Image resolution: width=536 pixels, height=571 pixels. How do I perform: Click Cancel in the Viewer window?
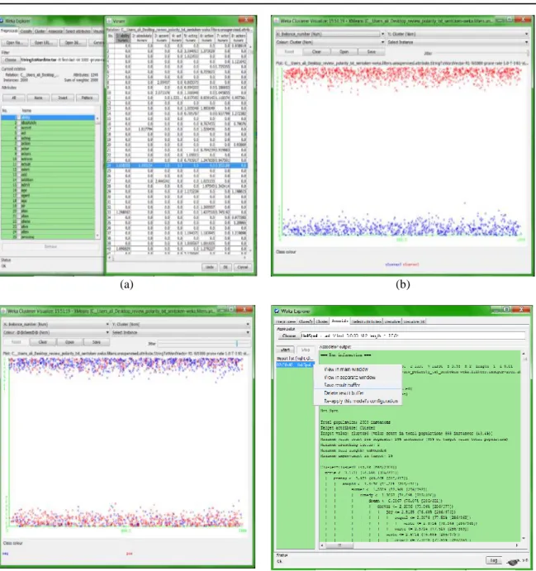[x=242, y=267]
